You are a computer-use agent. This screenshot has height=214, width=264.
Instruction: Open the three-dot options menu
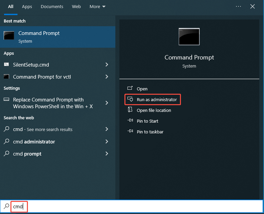238,6
